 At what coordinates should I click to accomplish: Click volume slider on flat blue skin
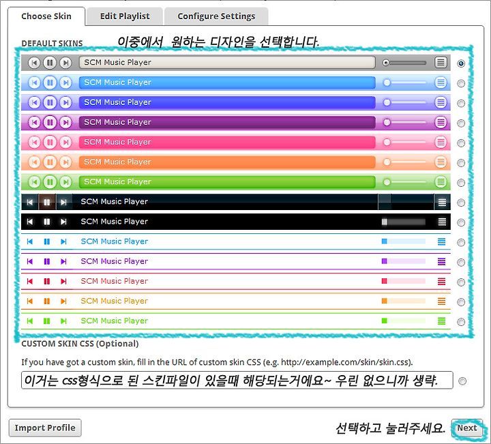click(403, 241)
